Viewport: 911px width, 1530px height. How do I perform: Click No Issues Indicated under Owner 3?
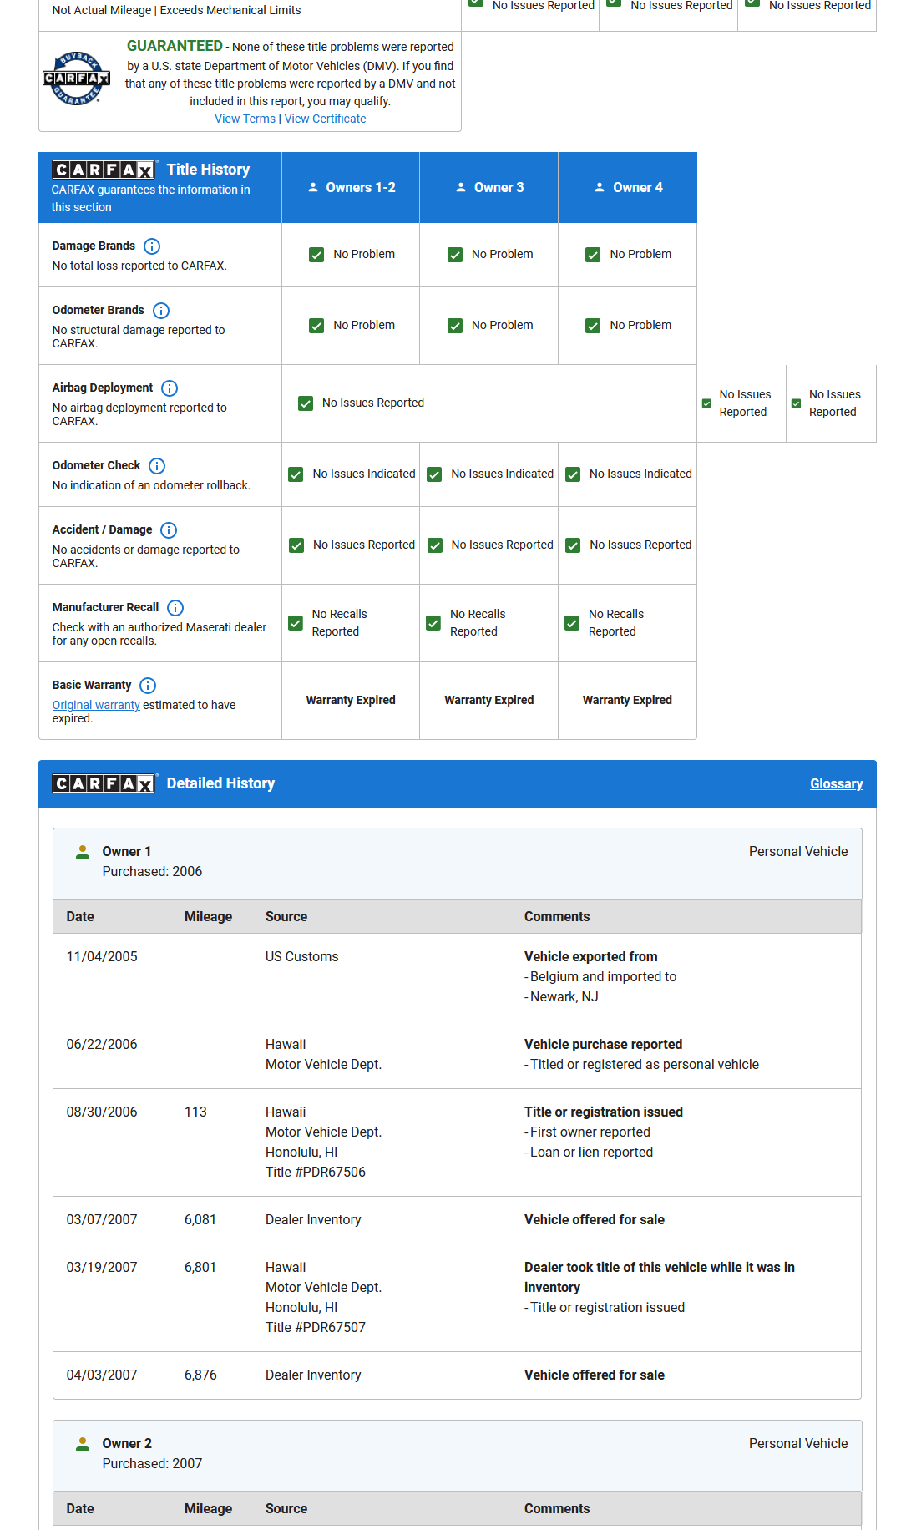[x=502, y=474]
